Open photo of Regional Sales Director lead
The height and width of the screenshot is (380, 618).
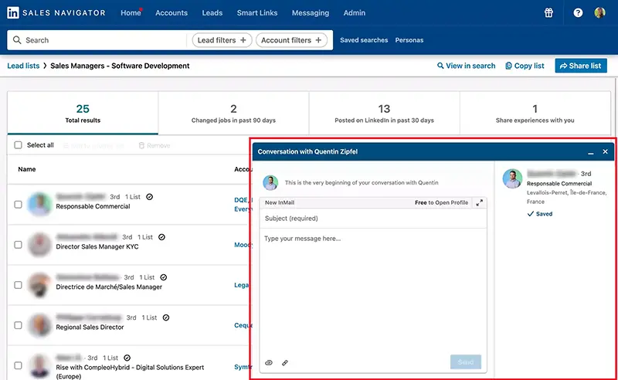tap(39, 325)
